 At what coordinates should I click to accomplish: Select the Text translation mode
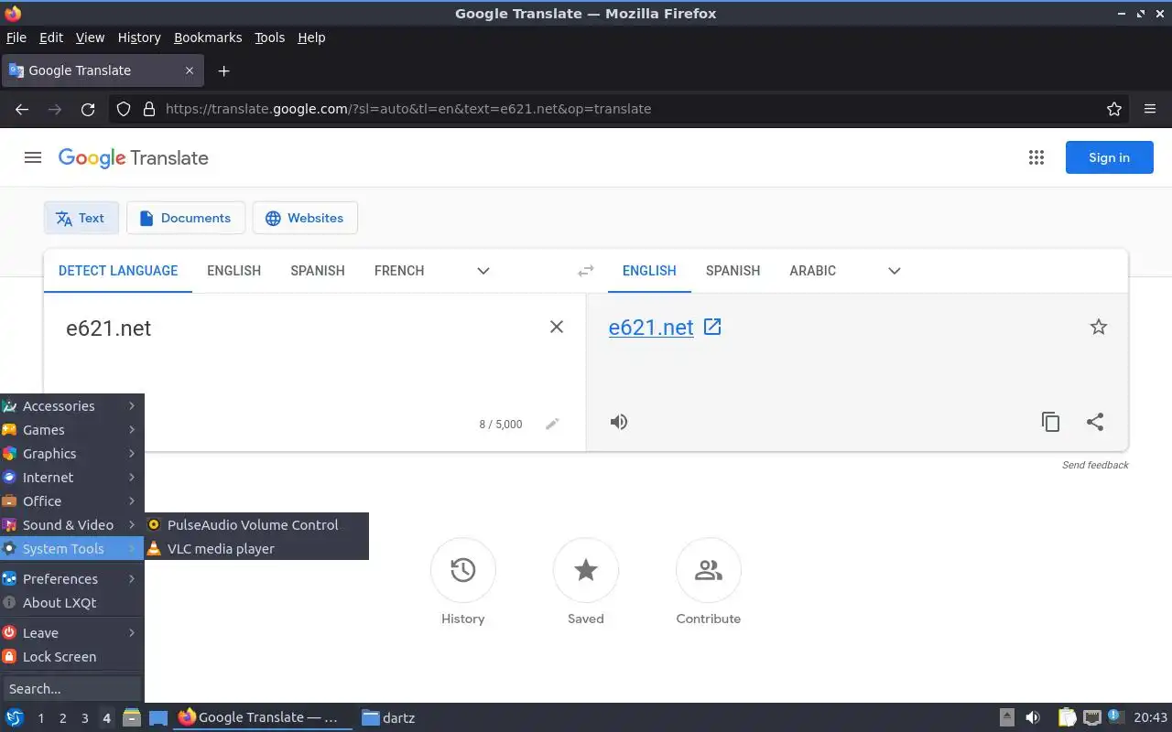point(81,218)
